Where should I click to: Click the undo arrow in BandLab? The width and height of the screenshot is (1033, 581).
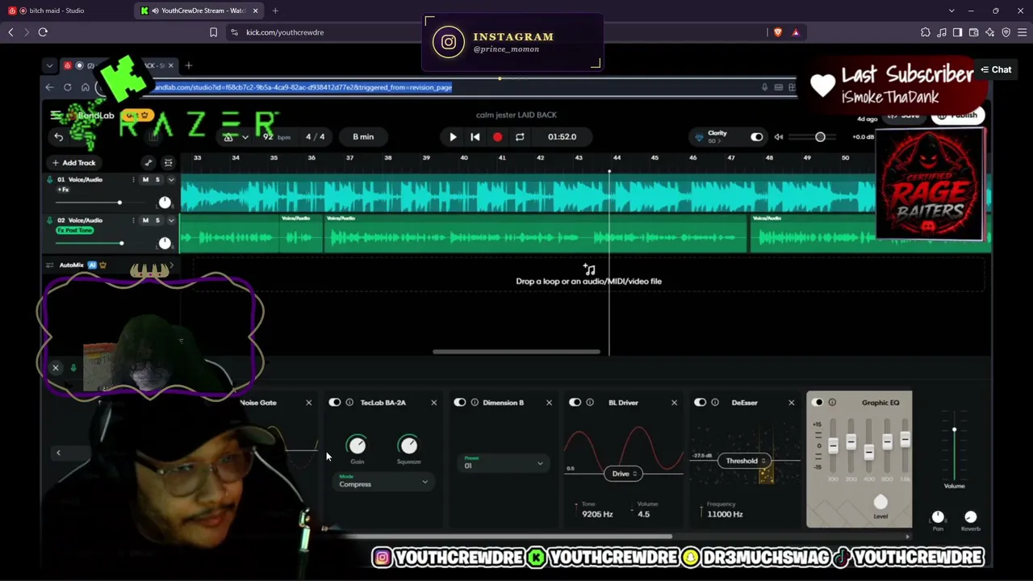point(58,137)
